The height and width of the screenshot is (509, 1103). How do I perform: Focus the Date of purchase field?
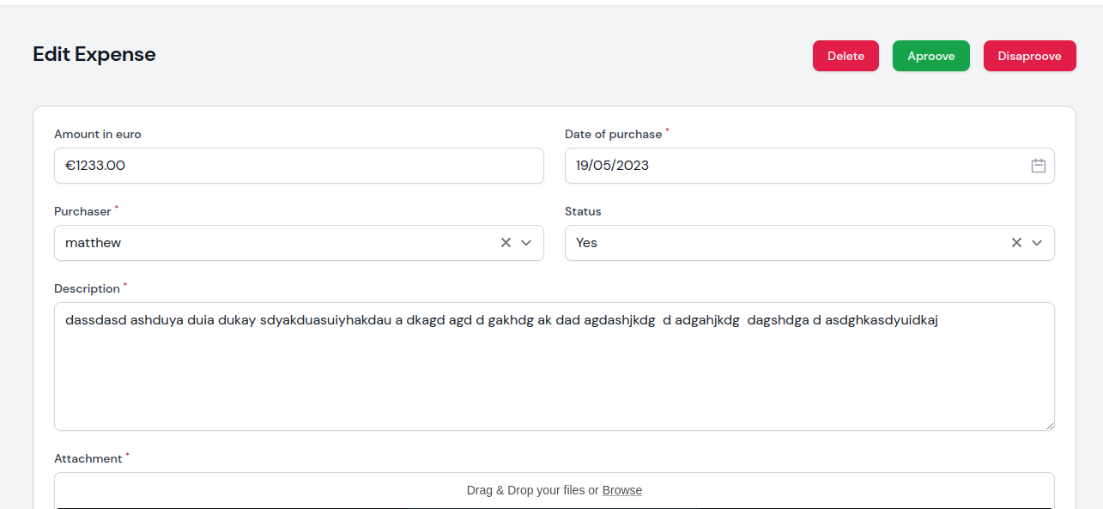[x=809, y=166]
